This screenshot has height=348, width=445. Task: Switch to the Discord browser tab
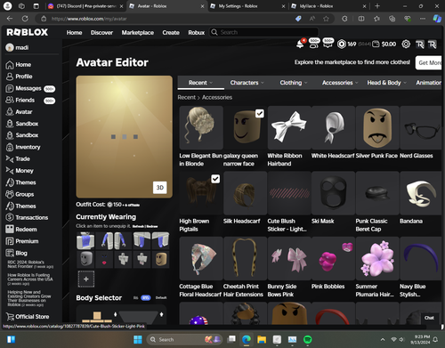click(x=85, y=6)
